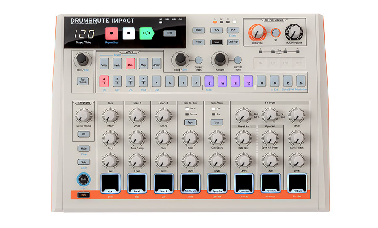Click the Metro Volume knob

(84, 116)
